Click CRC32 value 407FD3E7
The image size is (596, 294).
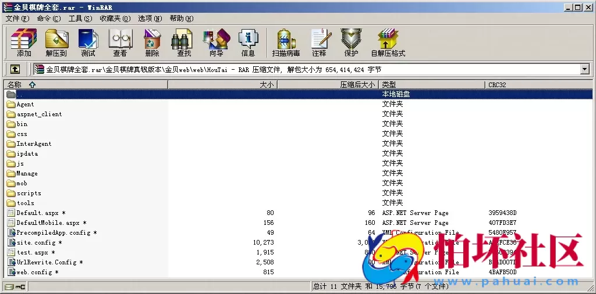[502, 223]
